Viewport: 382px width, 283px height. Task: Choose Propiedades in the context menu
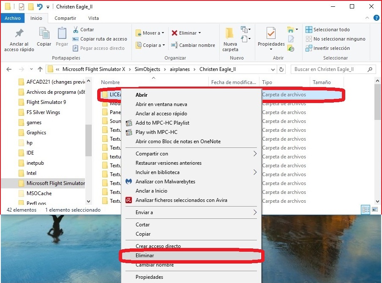pos(191,277)
